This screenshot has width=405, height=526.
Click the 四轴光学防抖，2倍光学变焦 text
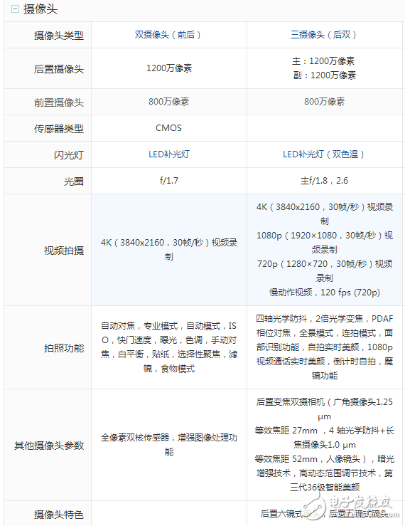(310, 319)
